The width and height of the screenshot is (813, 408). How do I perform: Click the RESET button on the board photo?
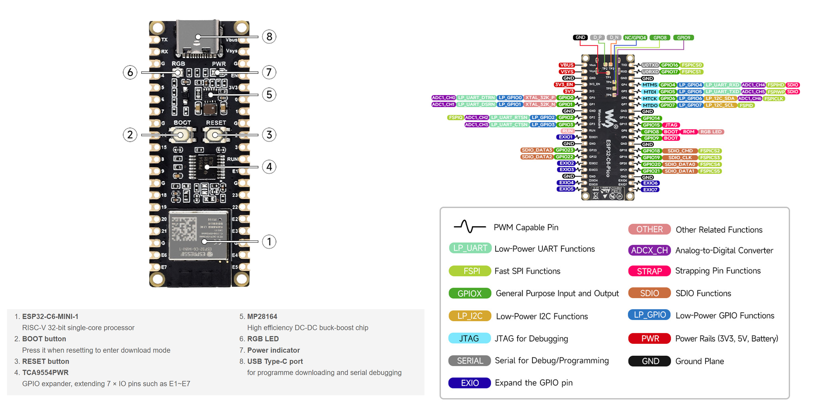[x=215, y=135]
